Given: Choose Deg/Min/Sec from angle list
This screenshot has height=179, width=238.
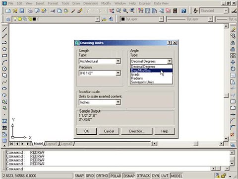Looking at the screenshot, I should tap(151, 71).
